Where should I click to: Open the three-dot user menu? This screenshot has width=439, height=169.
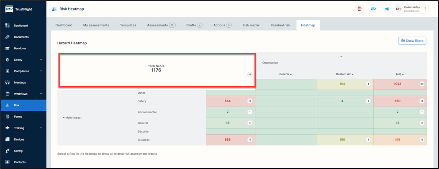[425, 9]
